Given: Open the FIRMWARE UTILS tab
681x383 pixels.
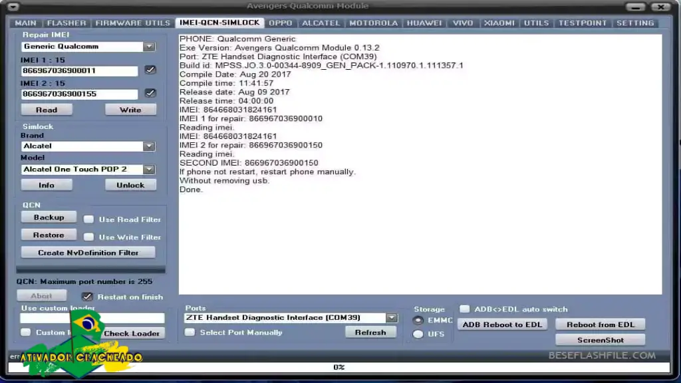Looking at the screenshot, I should pos(132,23).
